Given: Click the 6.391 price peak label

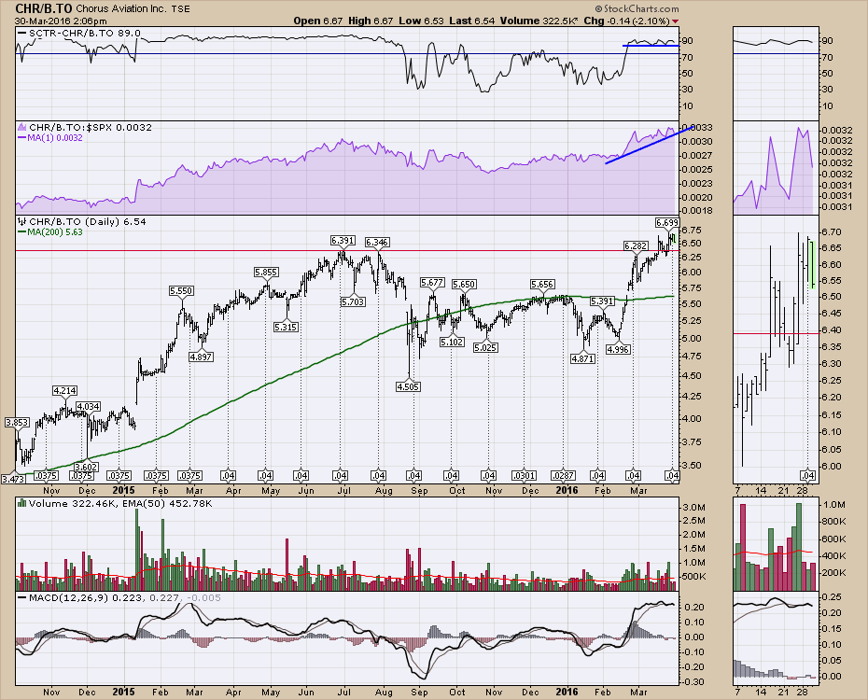Looking at the screenshot, I should [x=343, y=240].
